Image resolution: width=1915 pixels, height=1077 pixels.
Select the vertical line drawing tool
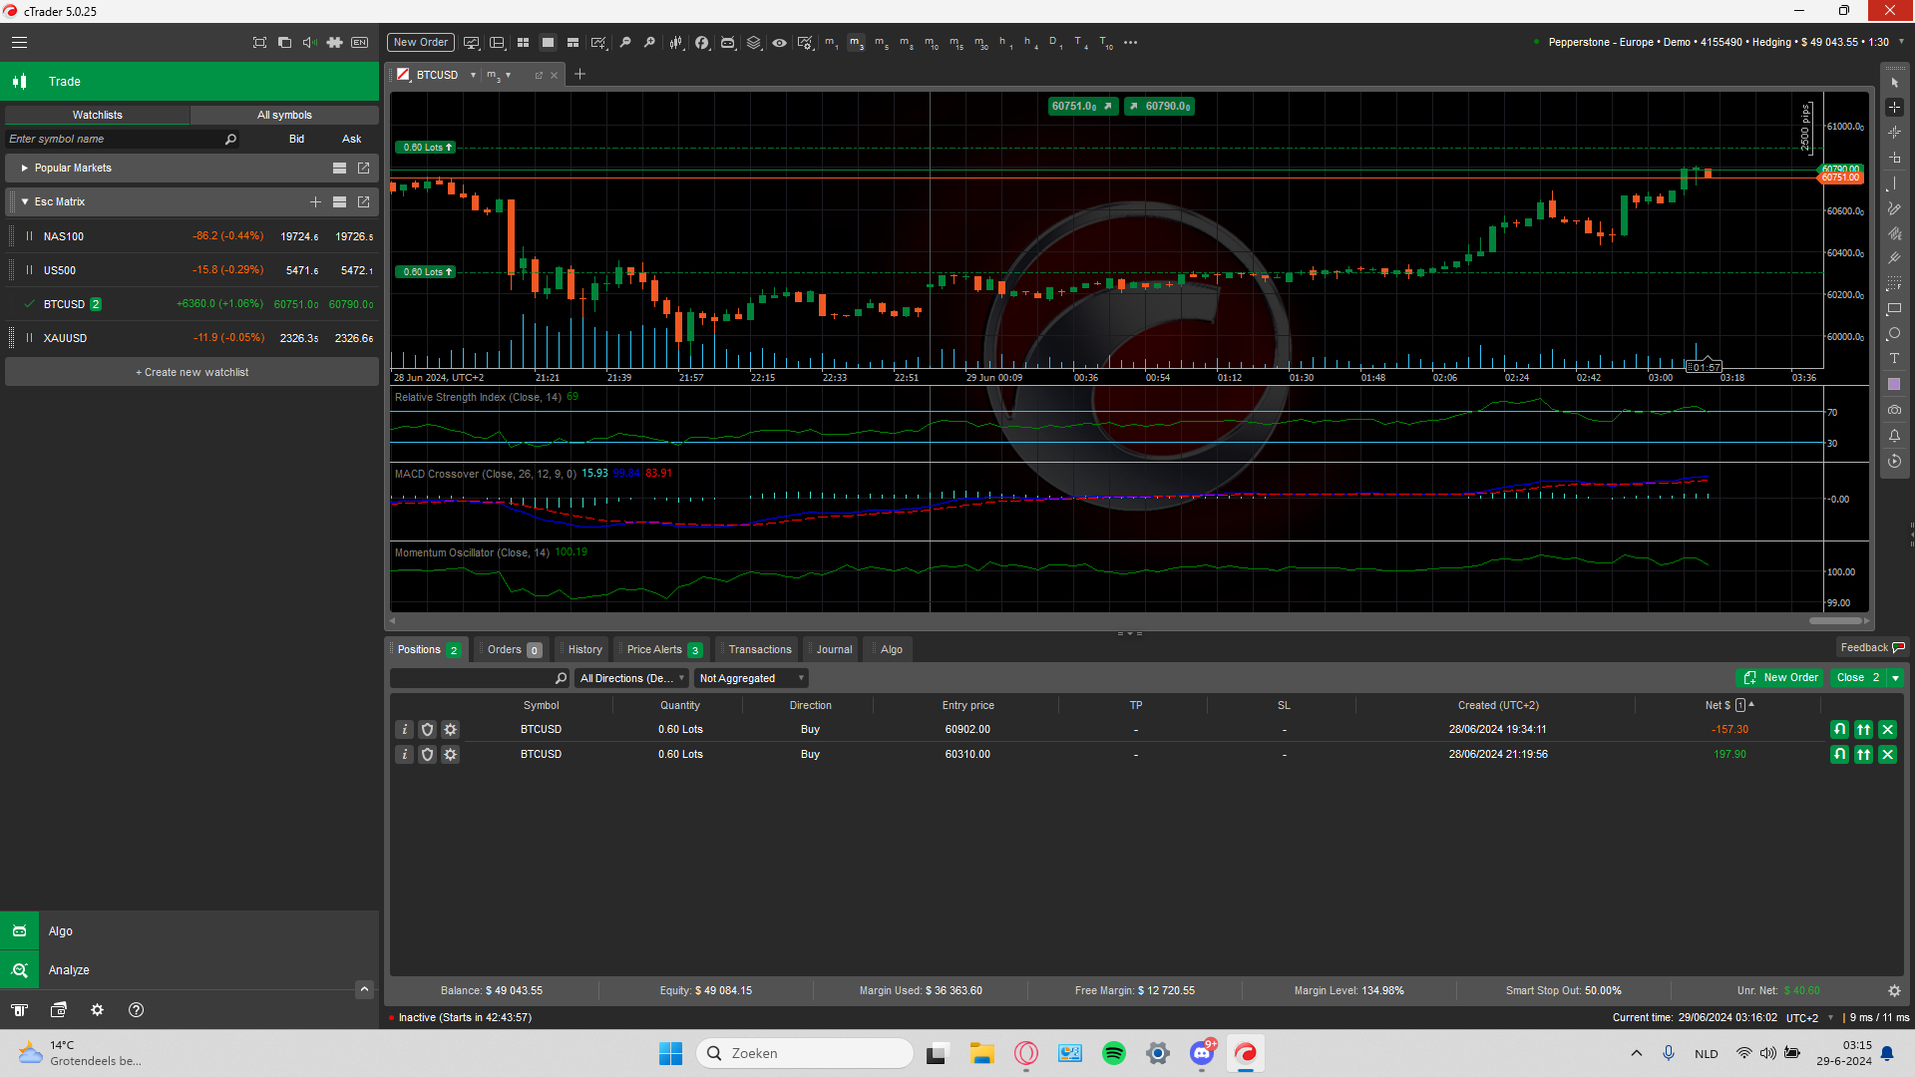click(x=1894, y=184)
